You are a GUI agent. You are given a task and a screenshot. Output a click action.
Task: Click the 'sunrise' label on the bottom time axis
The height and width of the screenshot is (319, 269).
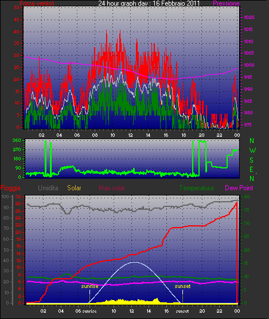coord(89,312)
